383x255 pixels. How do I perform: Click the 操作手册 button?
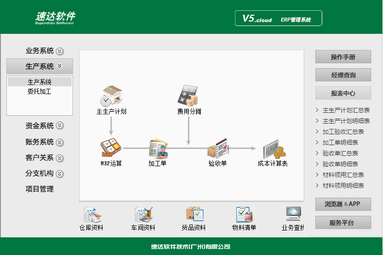click(x=343, y=57)
